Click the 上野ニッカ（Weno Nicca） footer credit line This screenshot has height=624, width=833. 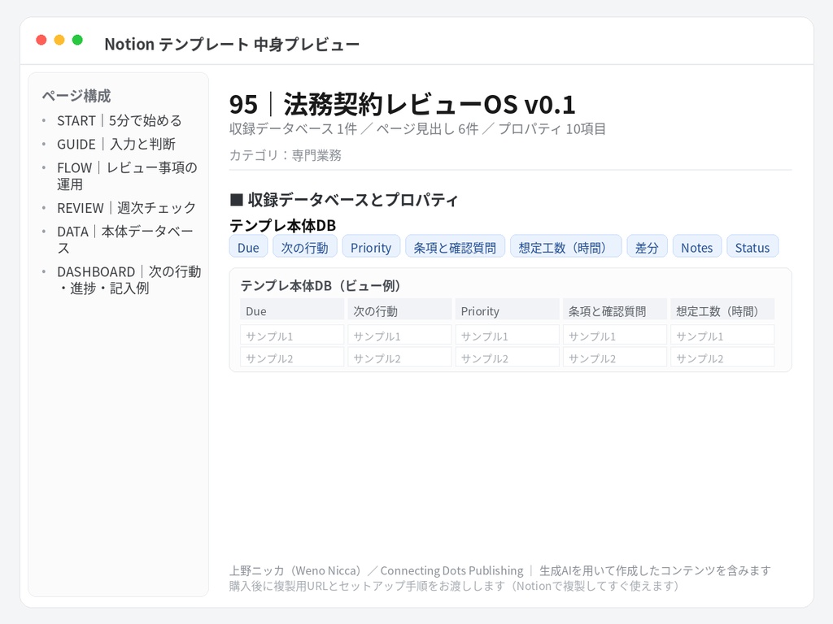tap(500, 570)
